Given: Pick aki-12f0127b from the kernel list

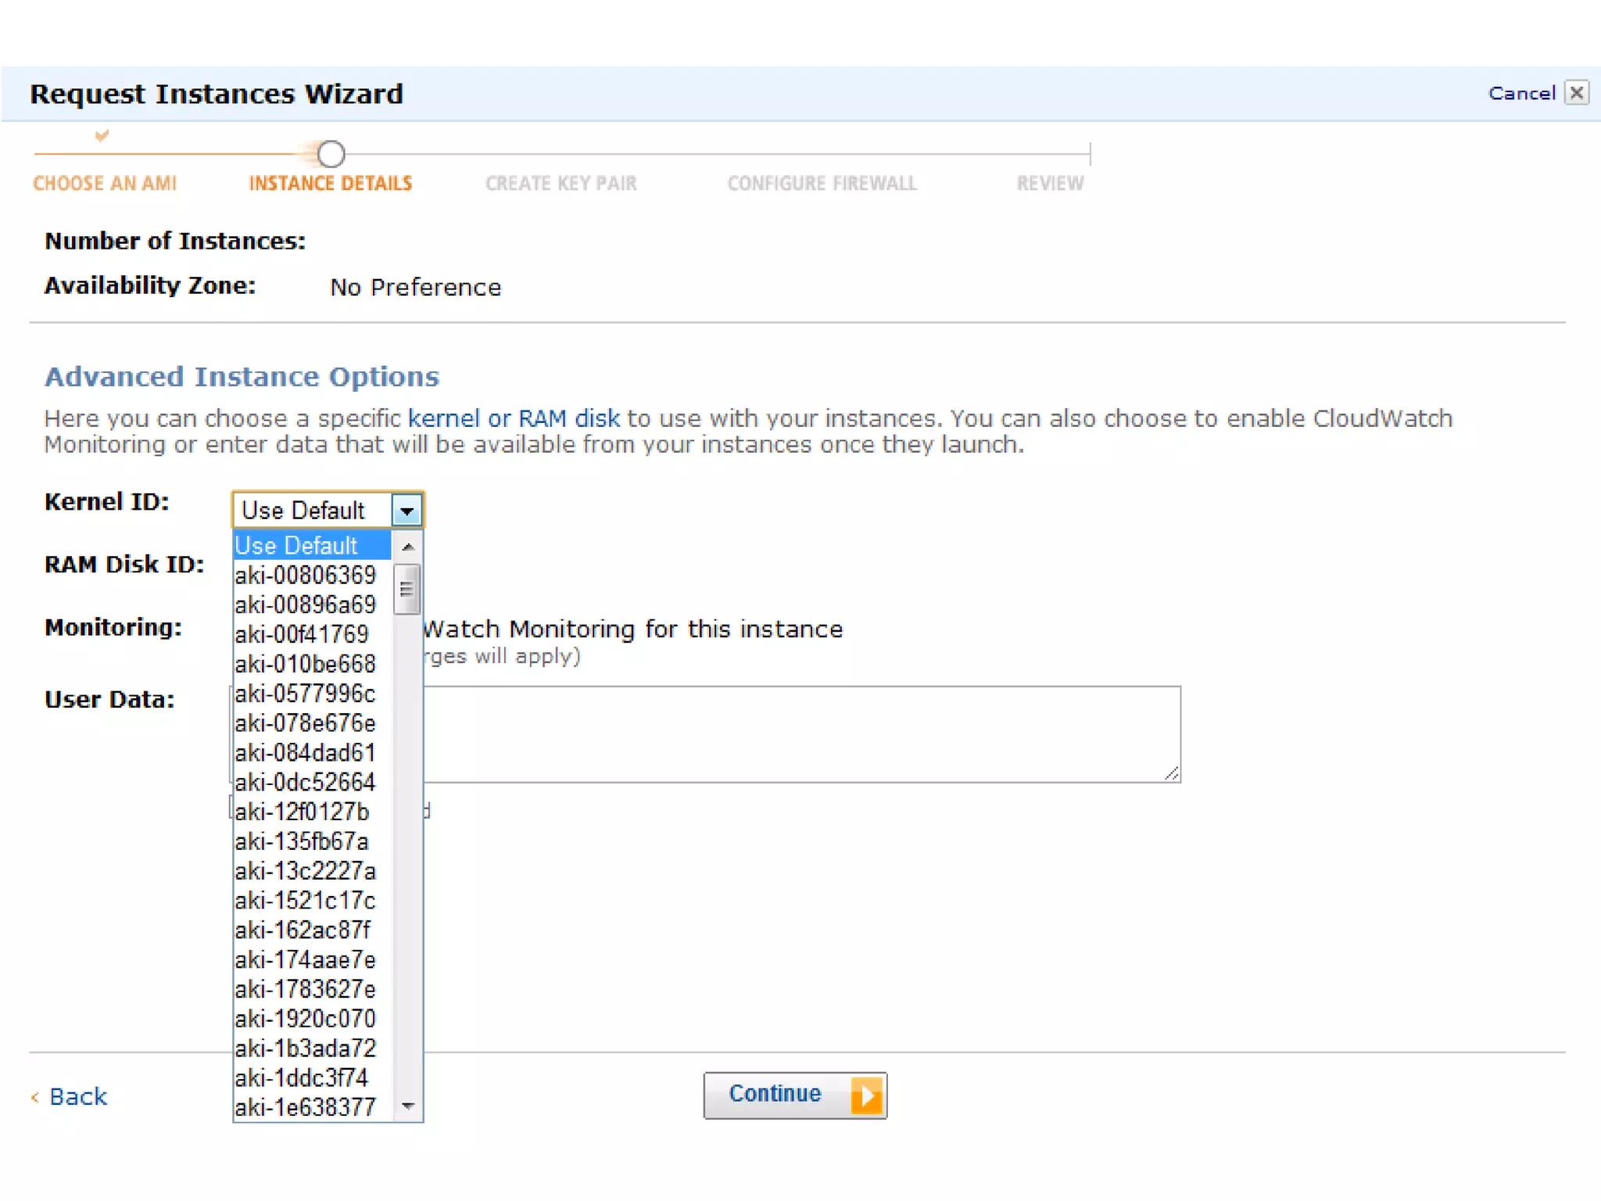Looking at the screenshot, I should click(x=302, y=812).
